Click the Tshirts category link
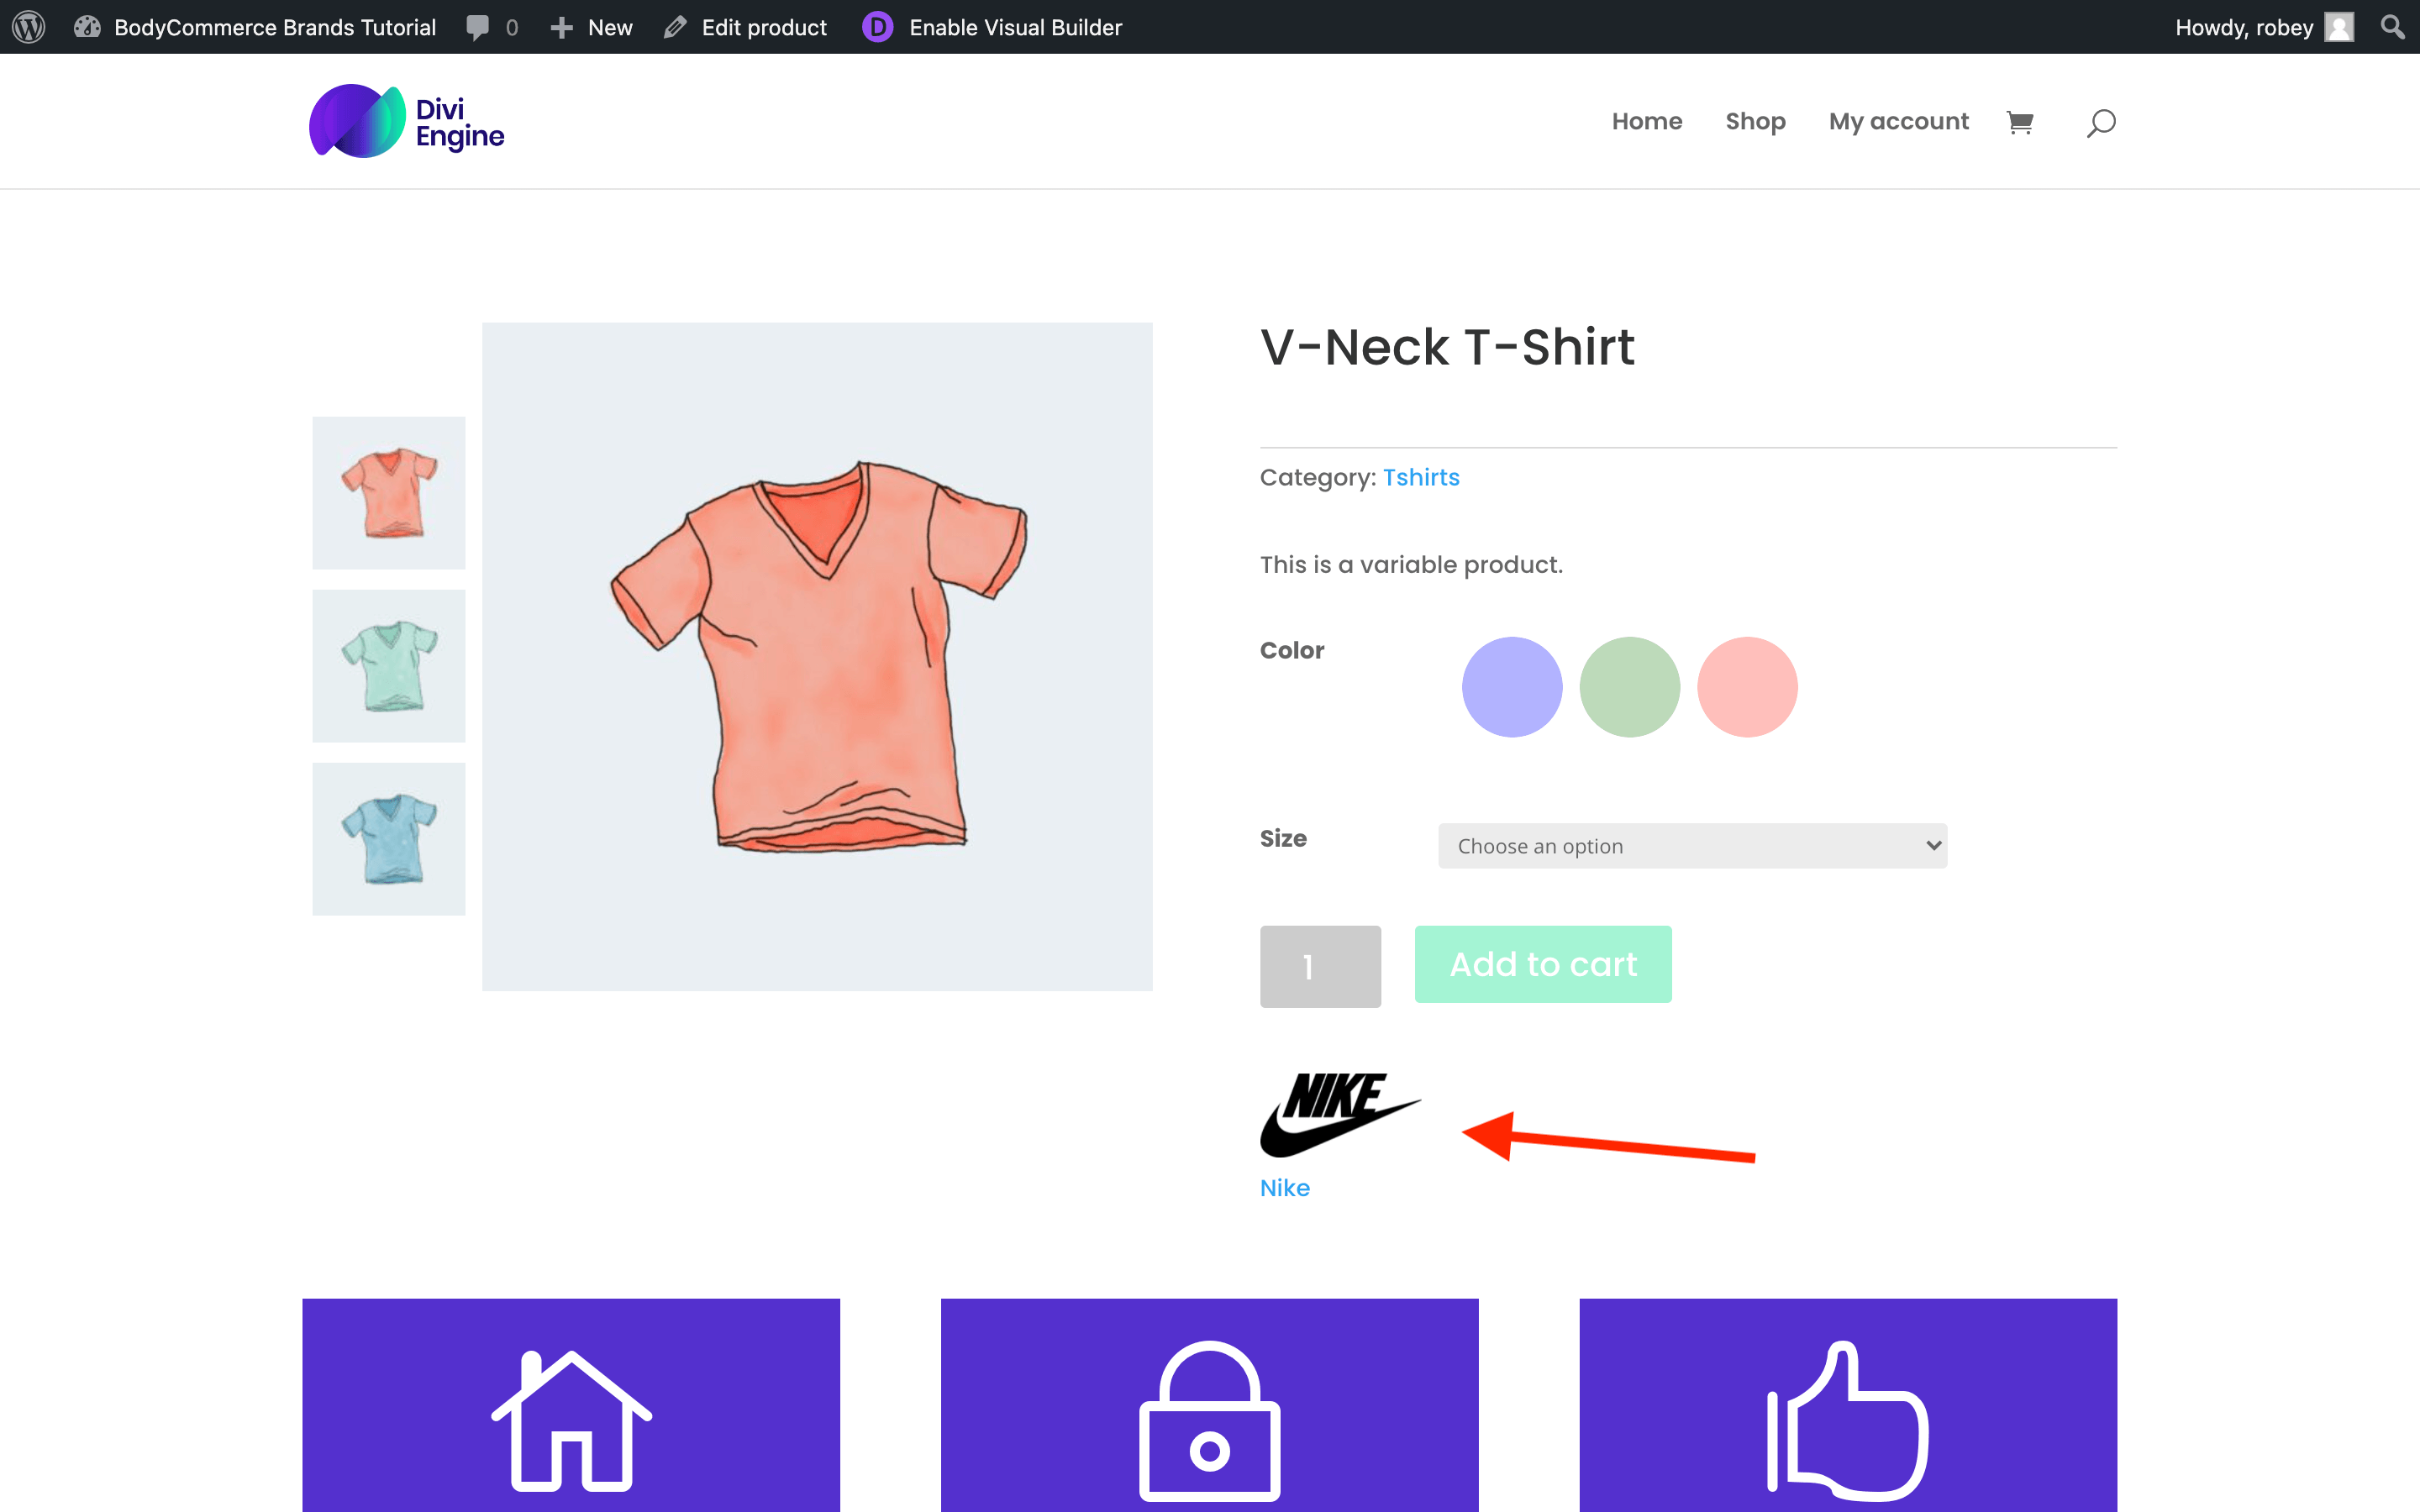 (x=1418, y=475)
